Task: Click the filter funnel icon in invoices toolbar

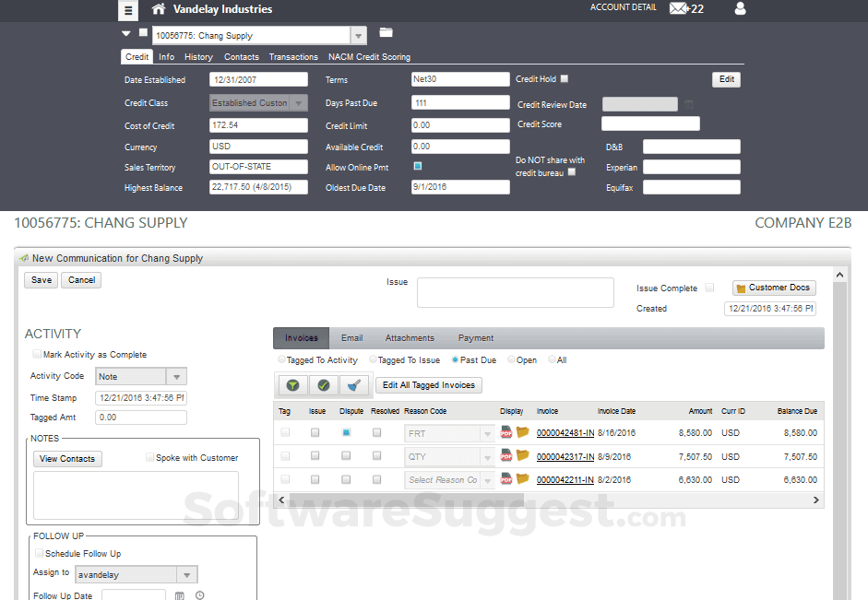Action: pyautogui.click(x=292, y=385)
